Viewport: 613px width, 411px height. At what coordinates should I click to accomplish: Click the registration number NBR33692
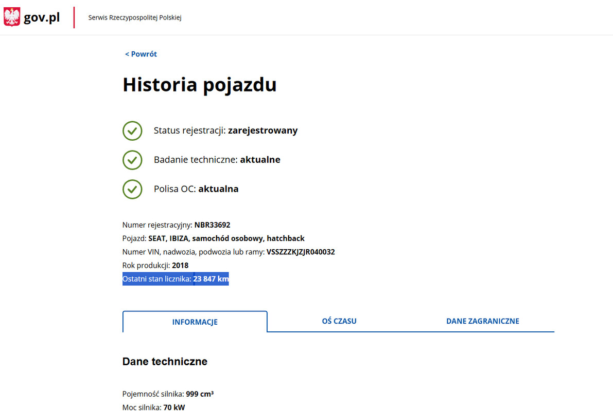212,225
